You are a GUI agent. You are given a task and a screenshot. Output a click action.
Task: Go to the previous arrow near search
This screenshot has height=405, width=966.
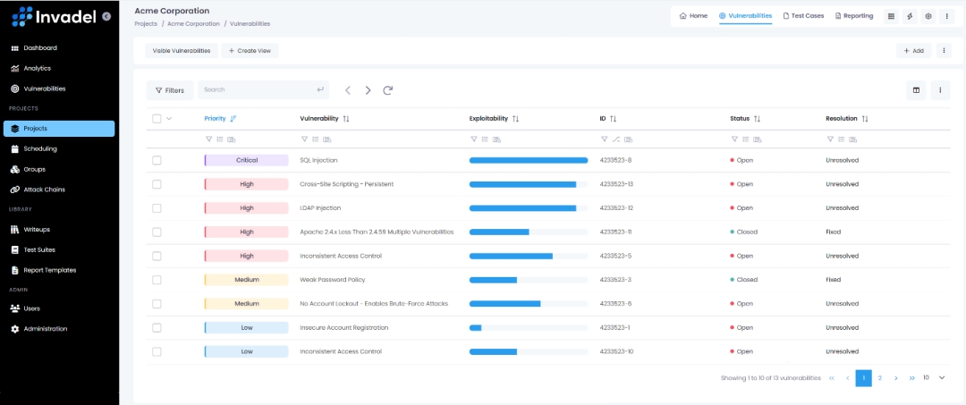pyautogui.click(x=348, y=90)
